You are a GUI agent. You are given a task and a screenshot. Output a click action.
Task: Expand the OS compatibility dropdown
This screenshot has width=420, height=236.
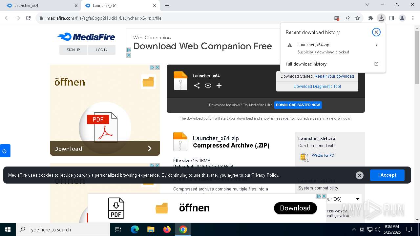click(357, 199)
